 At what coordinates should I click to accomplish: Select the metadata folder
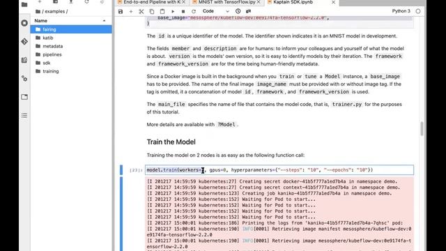click(x=71, y=46)
